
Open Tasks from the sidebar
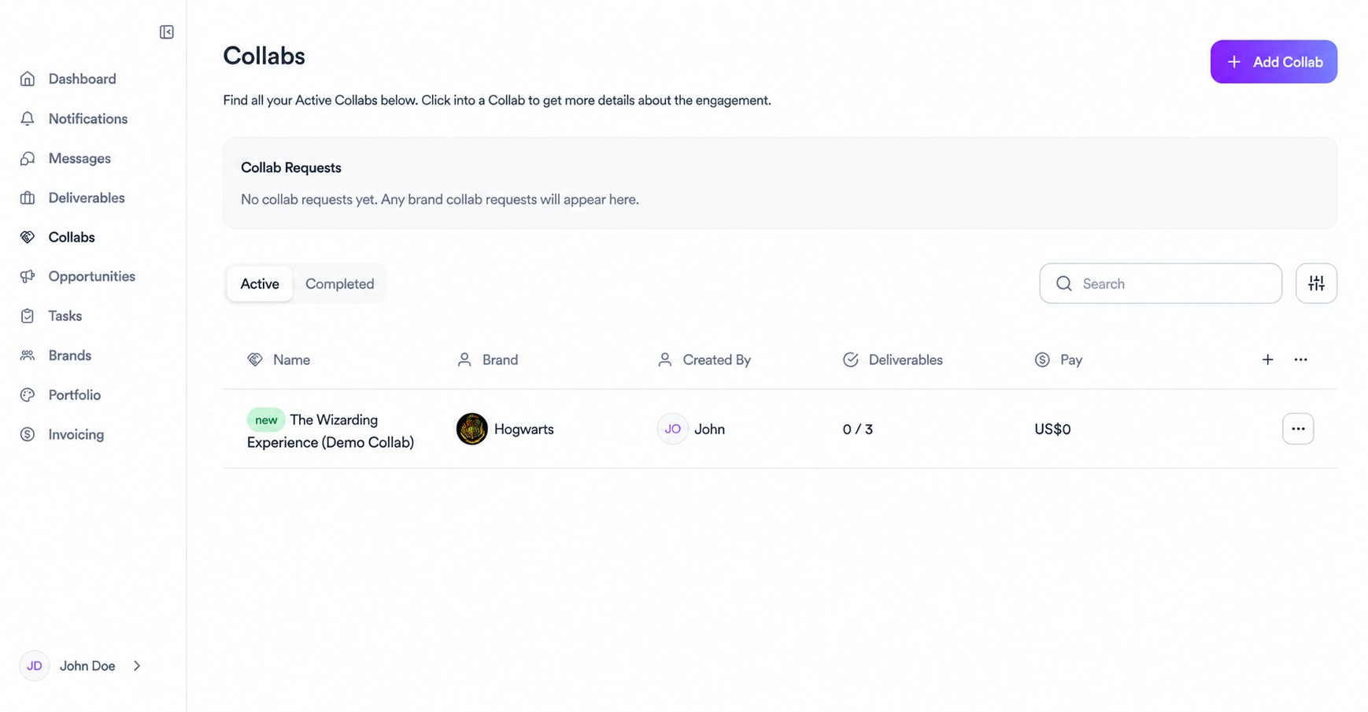65,315
